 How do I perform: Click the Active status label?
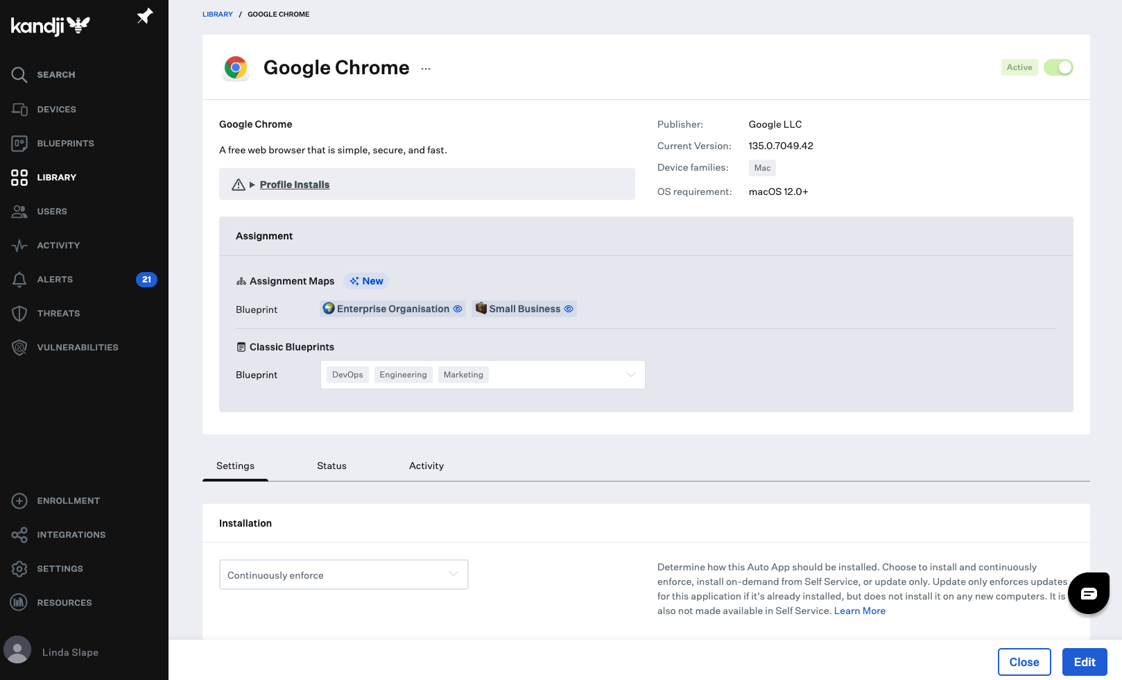pyautogui.click(x=1019, y=67)
